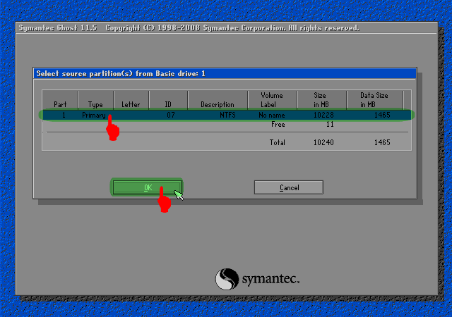Click the 10228 size value

pyautogui.click(x=323, y=115)
